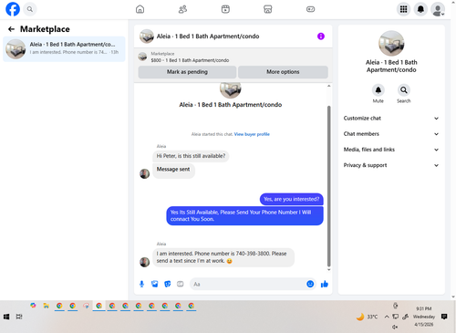Viewport: 456px width, 333px height.
Task: Attach a file using the photo icon
Action: [155, 284]
